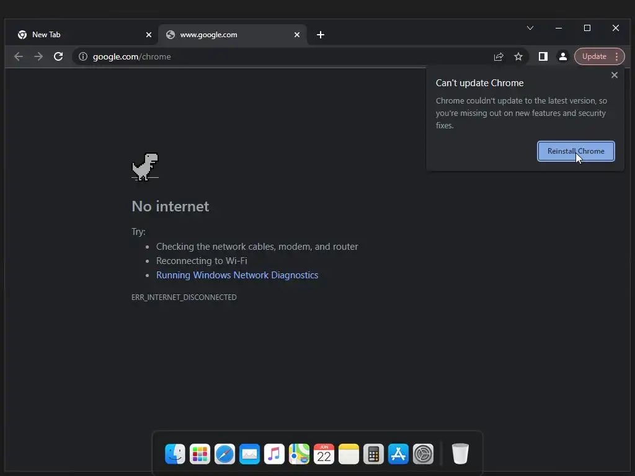Viewport: 635px width, 476px height.
Task: Click the dinosaur game icon
Action: (x=145, y=167)
